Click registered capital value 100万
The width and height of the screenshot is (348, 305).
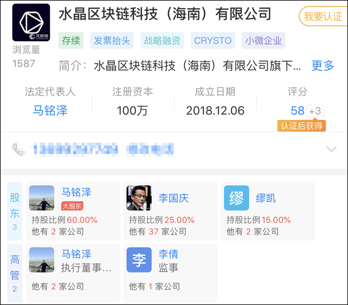(132, 111)
